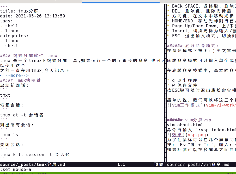Click the "BACK SPACE, 退格键" bullet line
The image size is (236, 174).
tap(202, 6)
